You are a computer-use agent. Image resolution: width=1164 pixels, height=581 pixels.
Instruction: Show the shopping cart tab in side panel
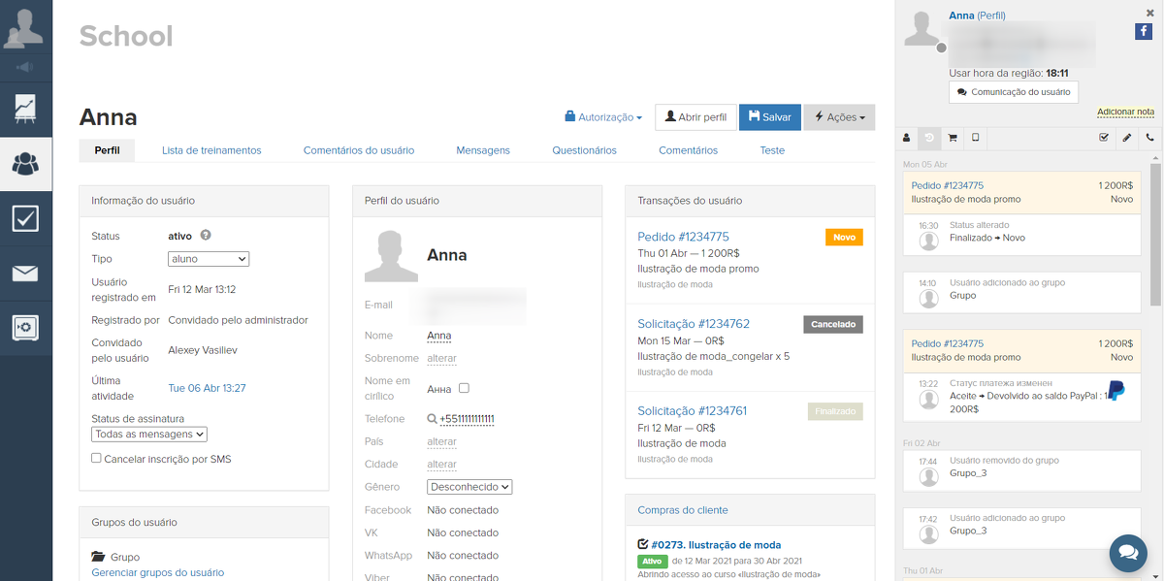click(953, 138)
